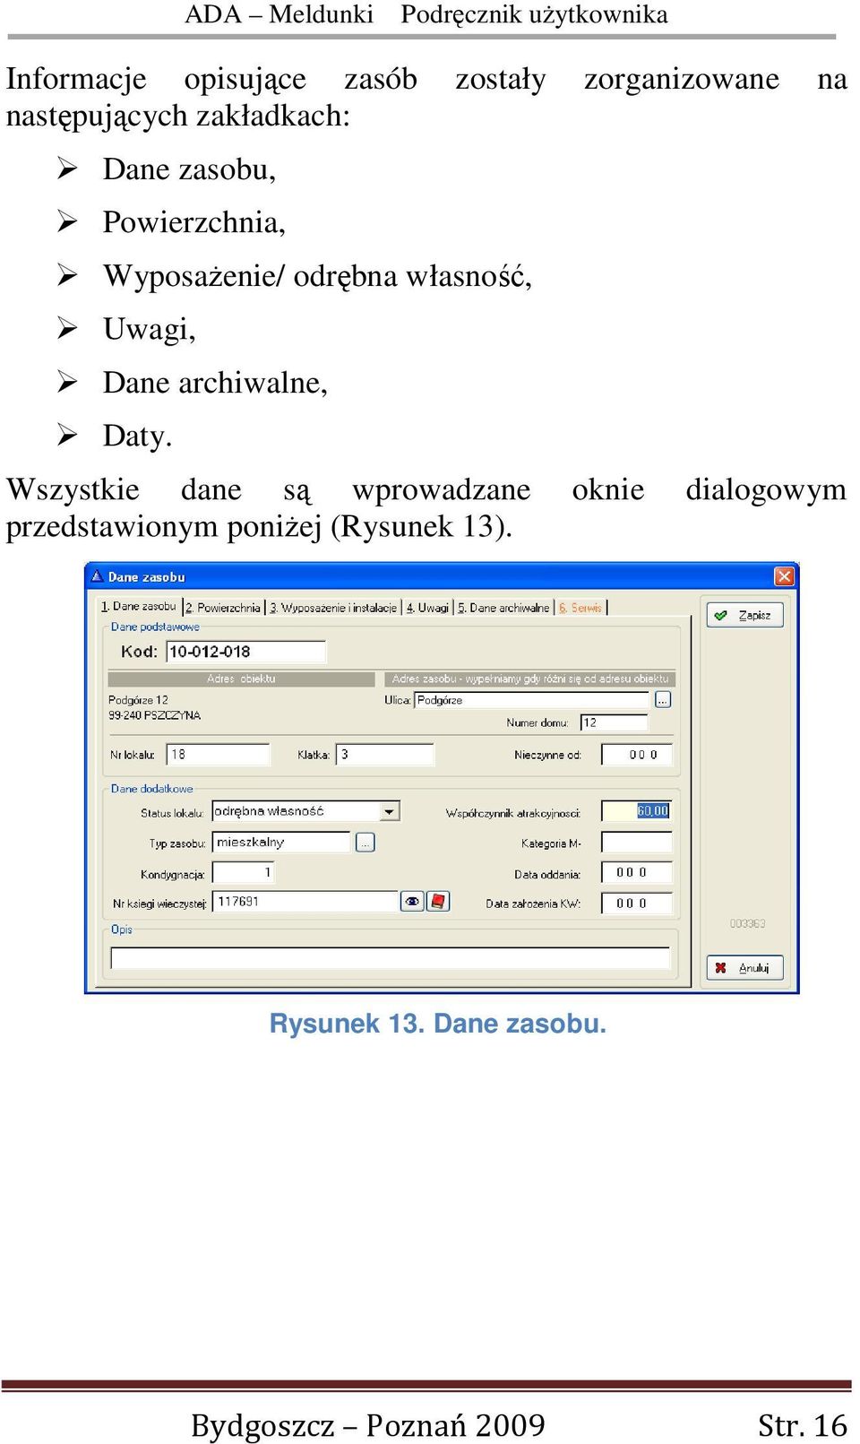This screenshot has width=860, height=1444.
Task: Switch to the 1. Dane zasobu tab
Action: tap(139, 607)
